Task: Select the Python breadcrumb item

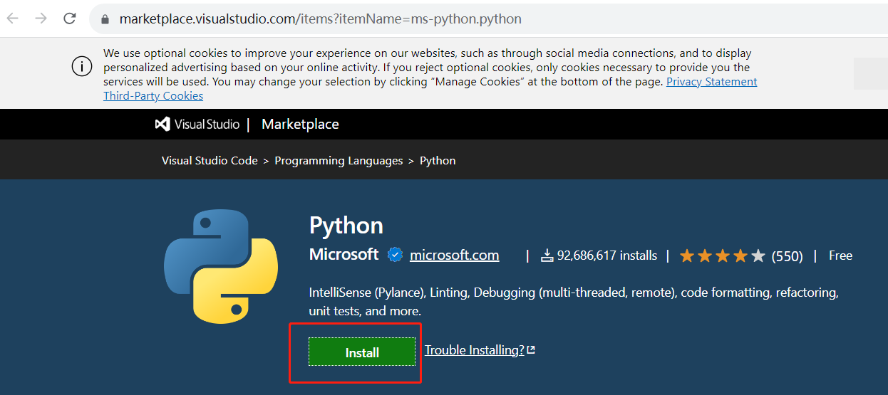Action: click(438, 161)
